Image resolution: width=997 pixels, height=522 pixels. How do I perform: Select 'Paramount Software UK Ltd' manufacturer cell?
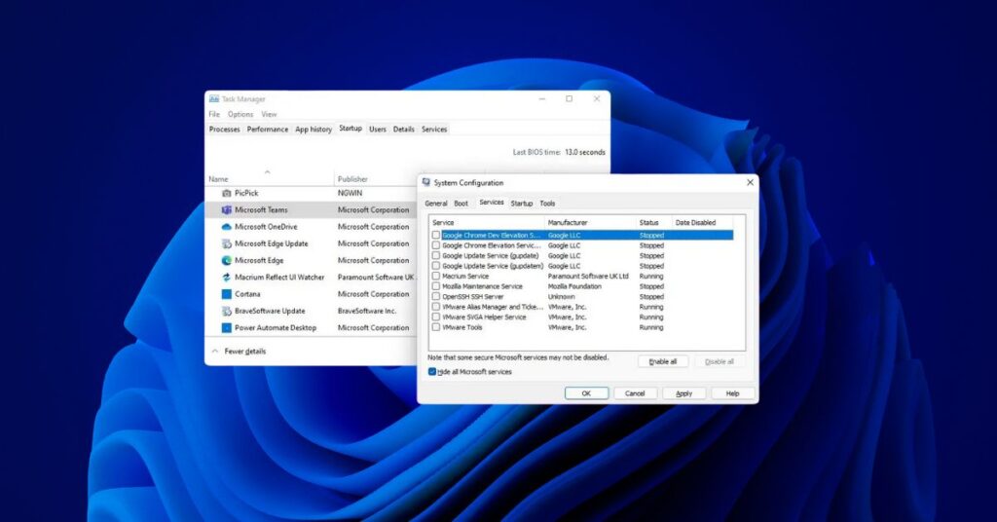tap(588, 276)
